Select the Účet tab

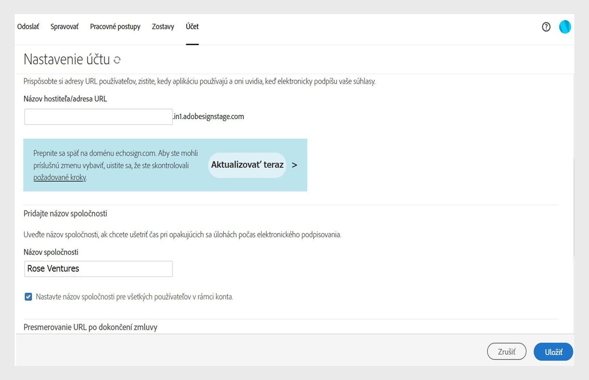click(192, 26)
